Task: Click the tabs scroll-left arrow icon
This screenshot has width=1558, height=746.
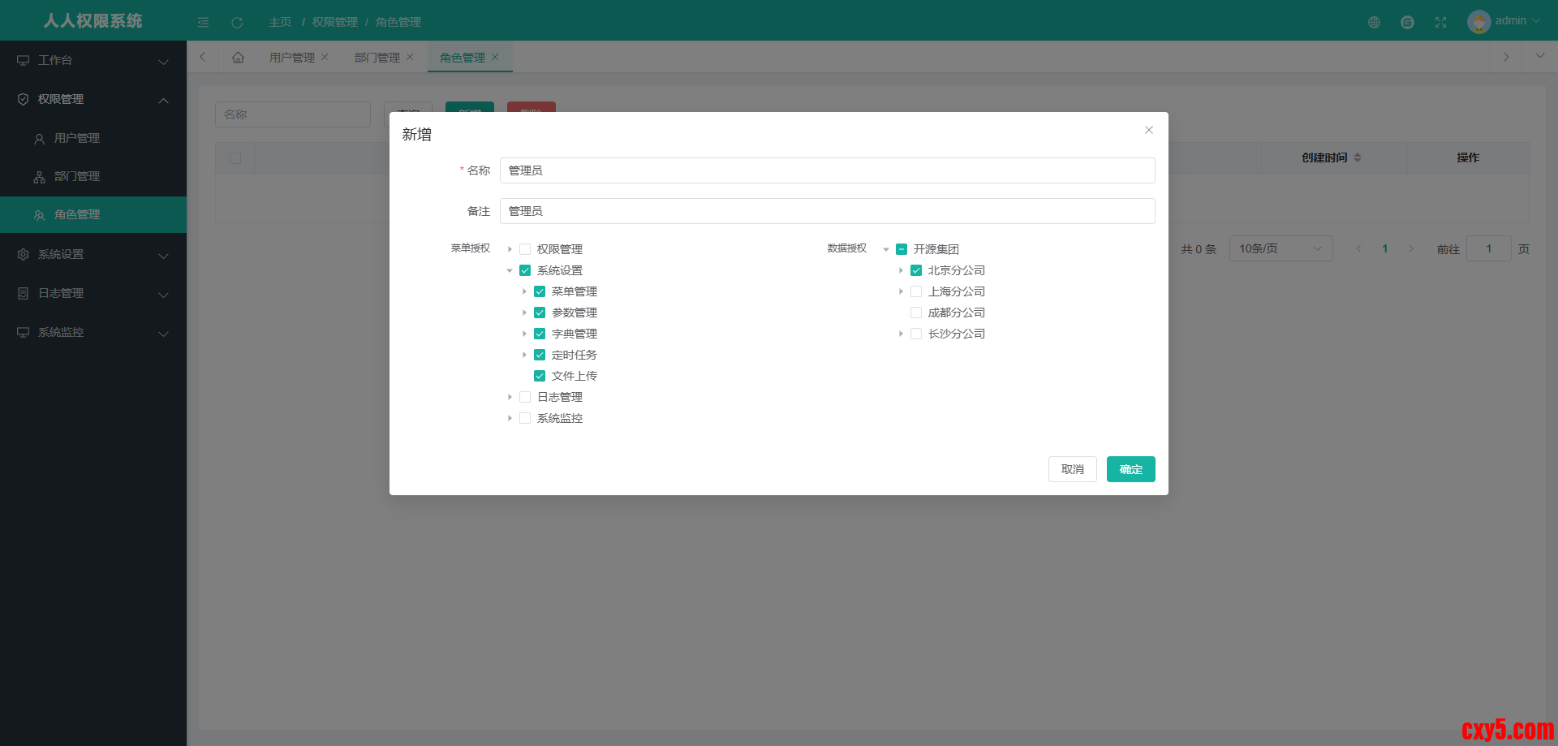Action: pyautogui.click(x=202, y=57)
